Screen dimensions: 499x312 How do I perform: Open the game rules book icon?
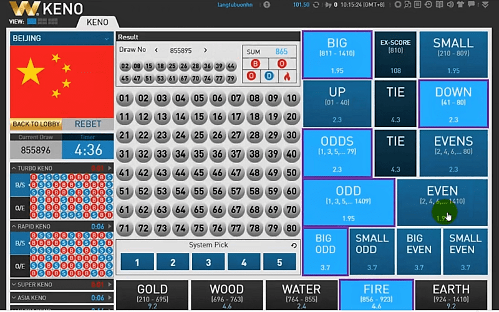[x=439, y=4]
